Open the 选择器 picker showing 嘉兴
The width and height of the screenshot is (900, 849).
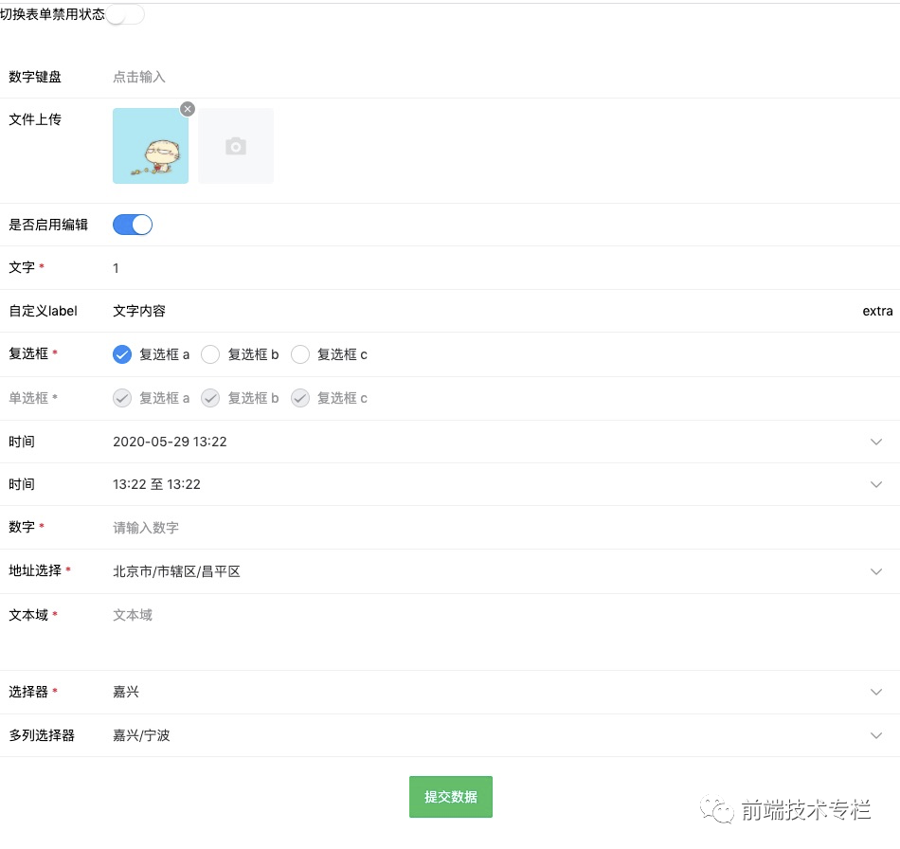450,693
